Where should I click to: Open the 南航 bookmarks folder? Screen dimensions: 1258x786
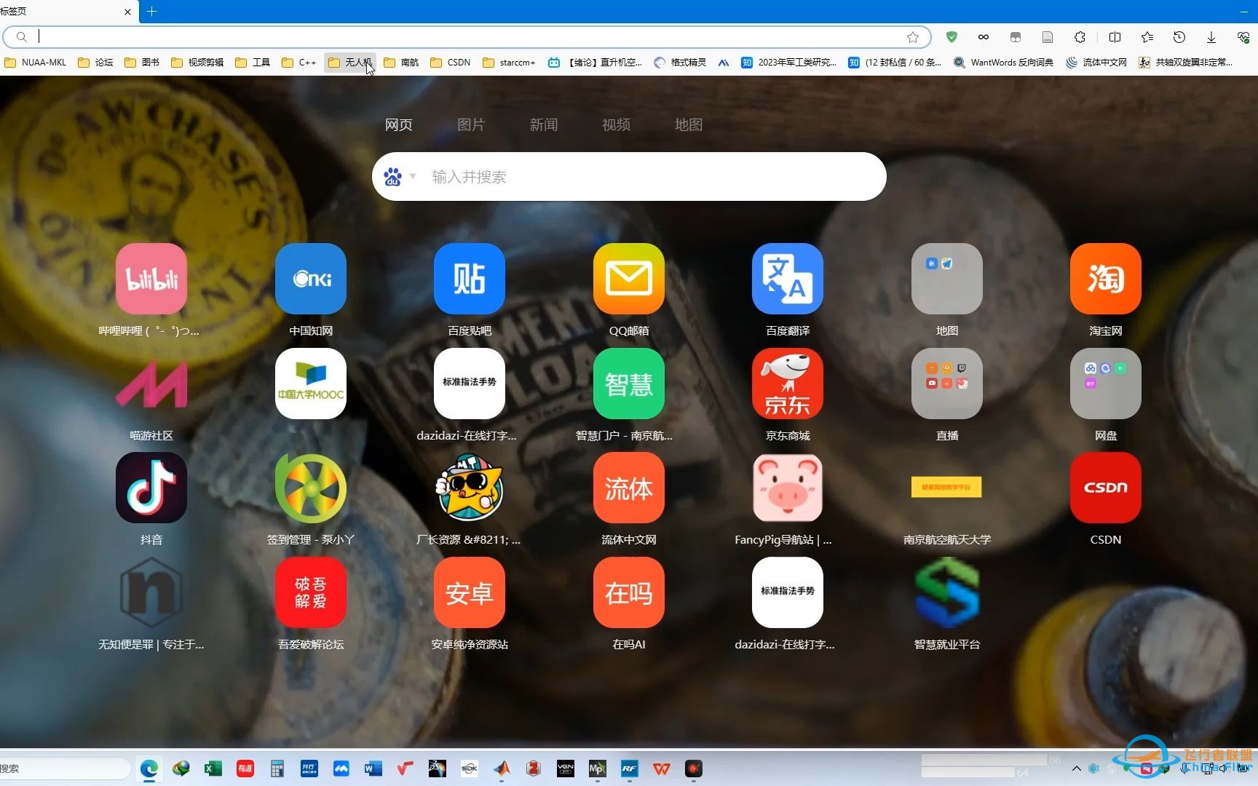(x=402, y=63)
